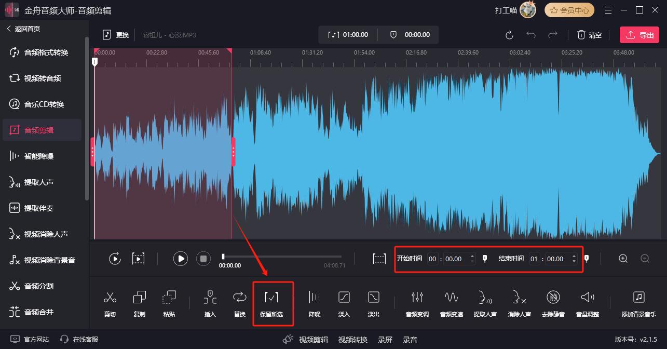The width and height of the screenshot is (667, 349).
Task: Open the 音量调整 volume adjust tool
Action: [587, 303]
